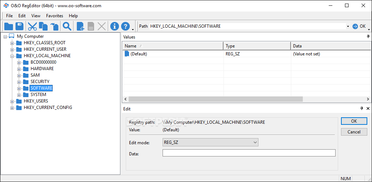This screenshot has height=182, width=372.
Task: Click the BCD00000000 folder icon
Action: coord(26,62)
